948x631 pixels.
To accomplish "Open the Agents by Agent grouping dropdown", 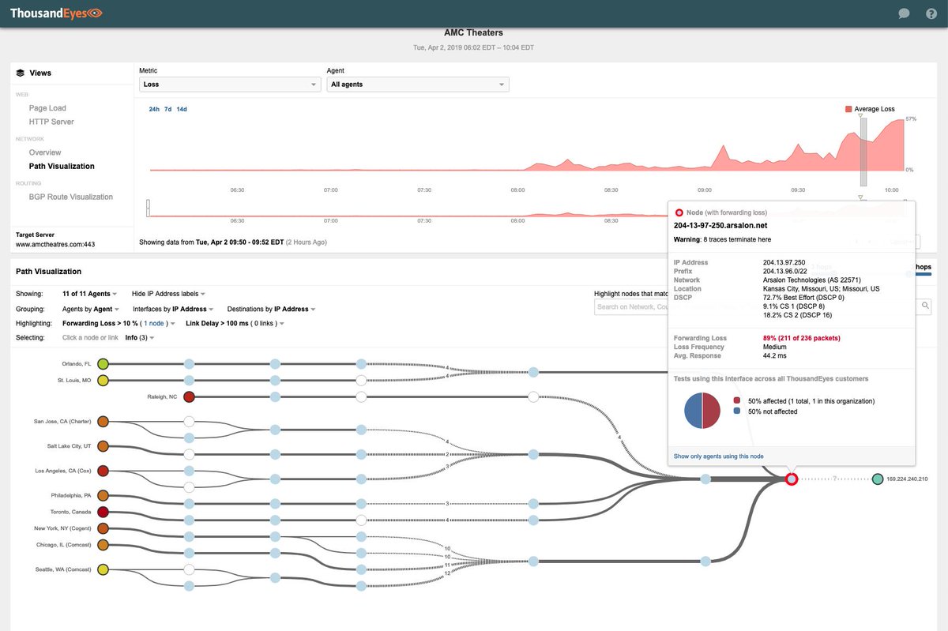I will pyautogui.click(x=91, y=309).
